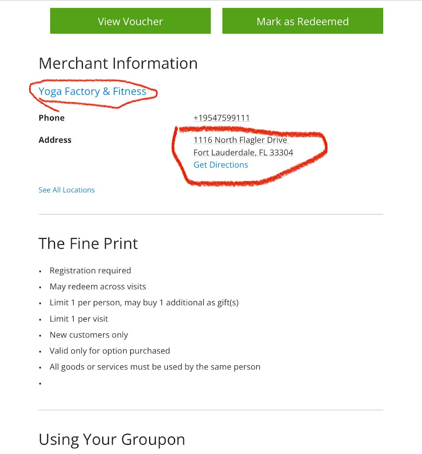
Task: Select the Limit 1 per visit item
Action: [x=79, y=319]
